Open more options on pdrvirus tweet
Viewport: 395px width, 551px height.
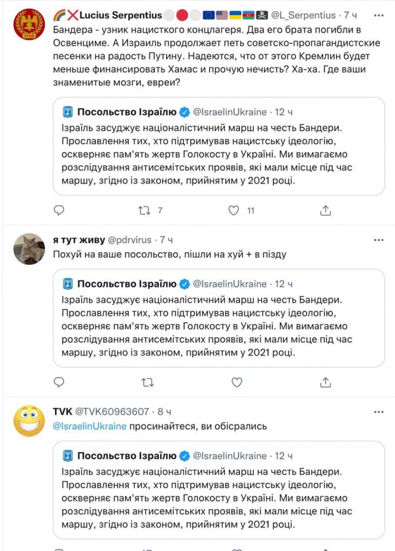(379, 240)
